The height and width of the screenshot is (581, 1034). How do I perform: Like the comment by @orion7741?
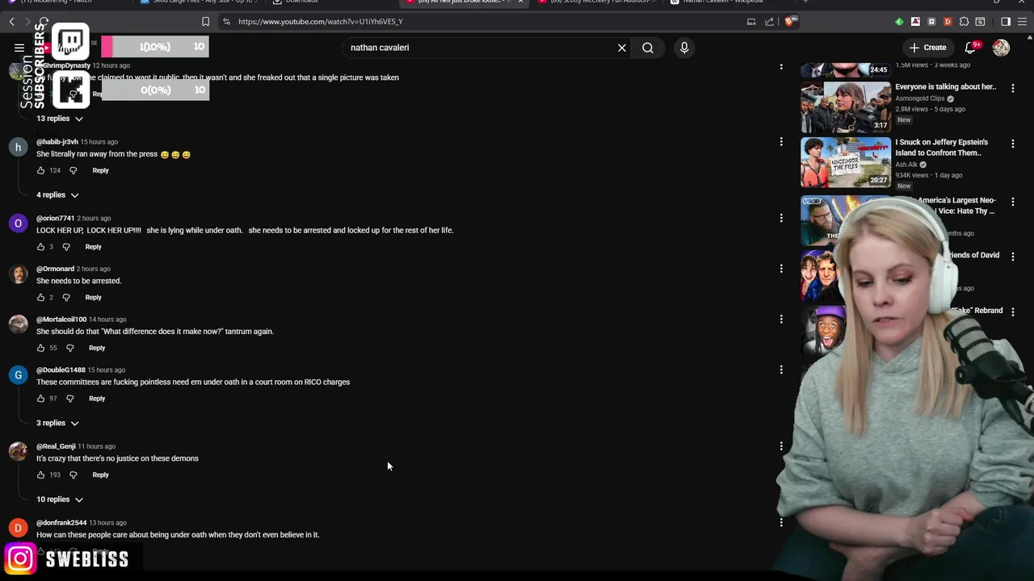point(40,247)
